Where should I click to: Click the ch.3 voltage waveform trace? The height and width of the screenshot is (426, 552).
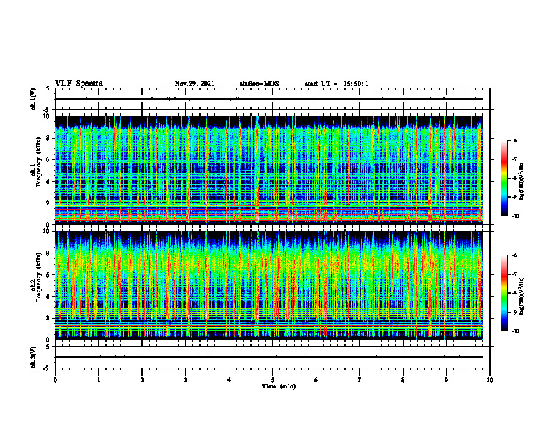(268, 357)
